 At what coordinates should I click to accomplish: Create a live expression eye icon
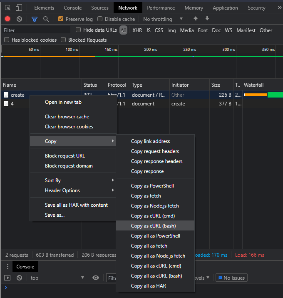pos(96,278)
